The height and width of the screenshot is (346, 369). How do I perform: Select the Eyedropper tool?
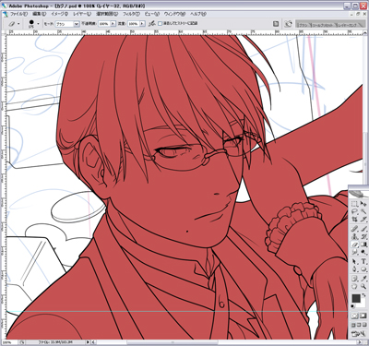tap(363, 279)
